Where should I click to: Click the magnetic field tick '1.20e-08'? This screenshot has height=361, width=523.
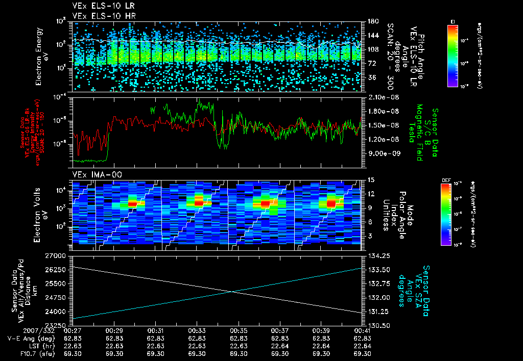click(x=383, y=139)
